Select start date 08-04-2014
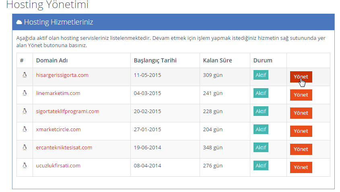This screenshot has height=192, width=340. point(147,165)
